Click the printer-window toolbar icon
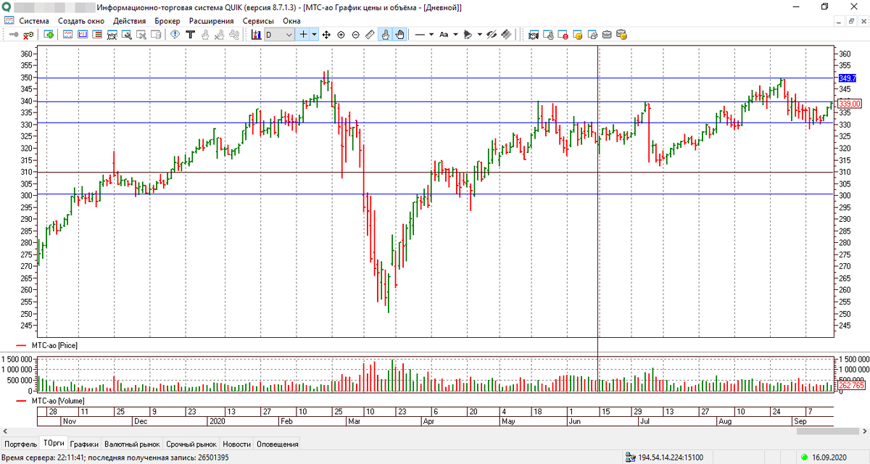Viewport: 870px width, 464px height. click(592, 34)
